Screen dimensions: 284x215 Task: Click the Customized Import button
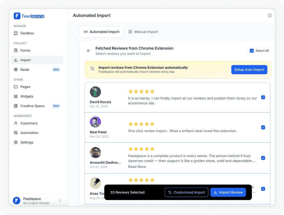pos(186,192)
